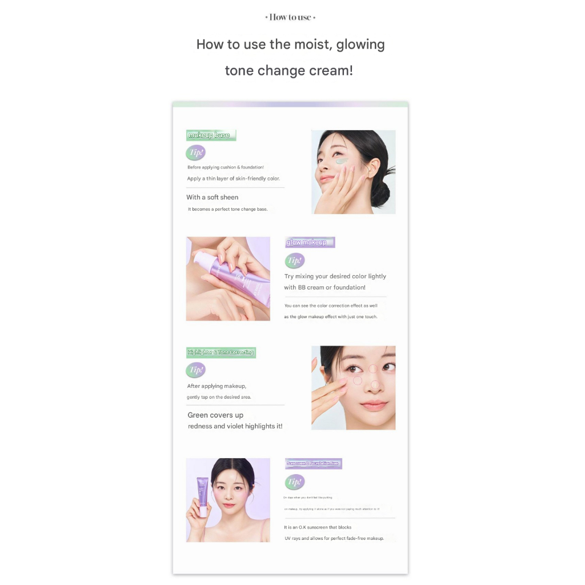Click 'with BB cream or foundation!' text
585x585 pixels.
pyautogui.click(x=324, y=287)
